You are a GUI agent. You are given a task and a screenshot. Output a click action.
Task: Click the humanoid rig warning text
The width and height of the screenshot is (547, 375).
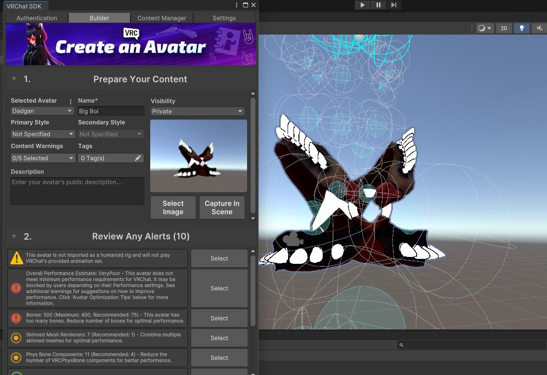coord(98,258)
